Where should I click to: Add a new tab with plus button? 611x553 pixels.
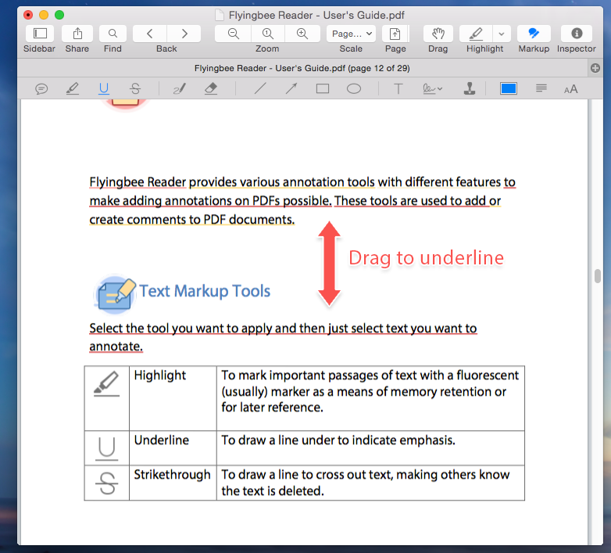coord(595,68)
